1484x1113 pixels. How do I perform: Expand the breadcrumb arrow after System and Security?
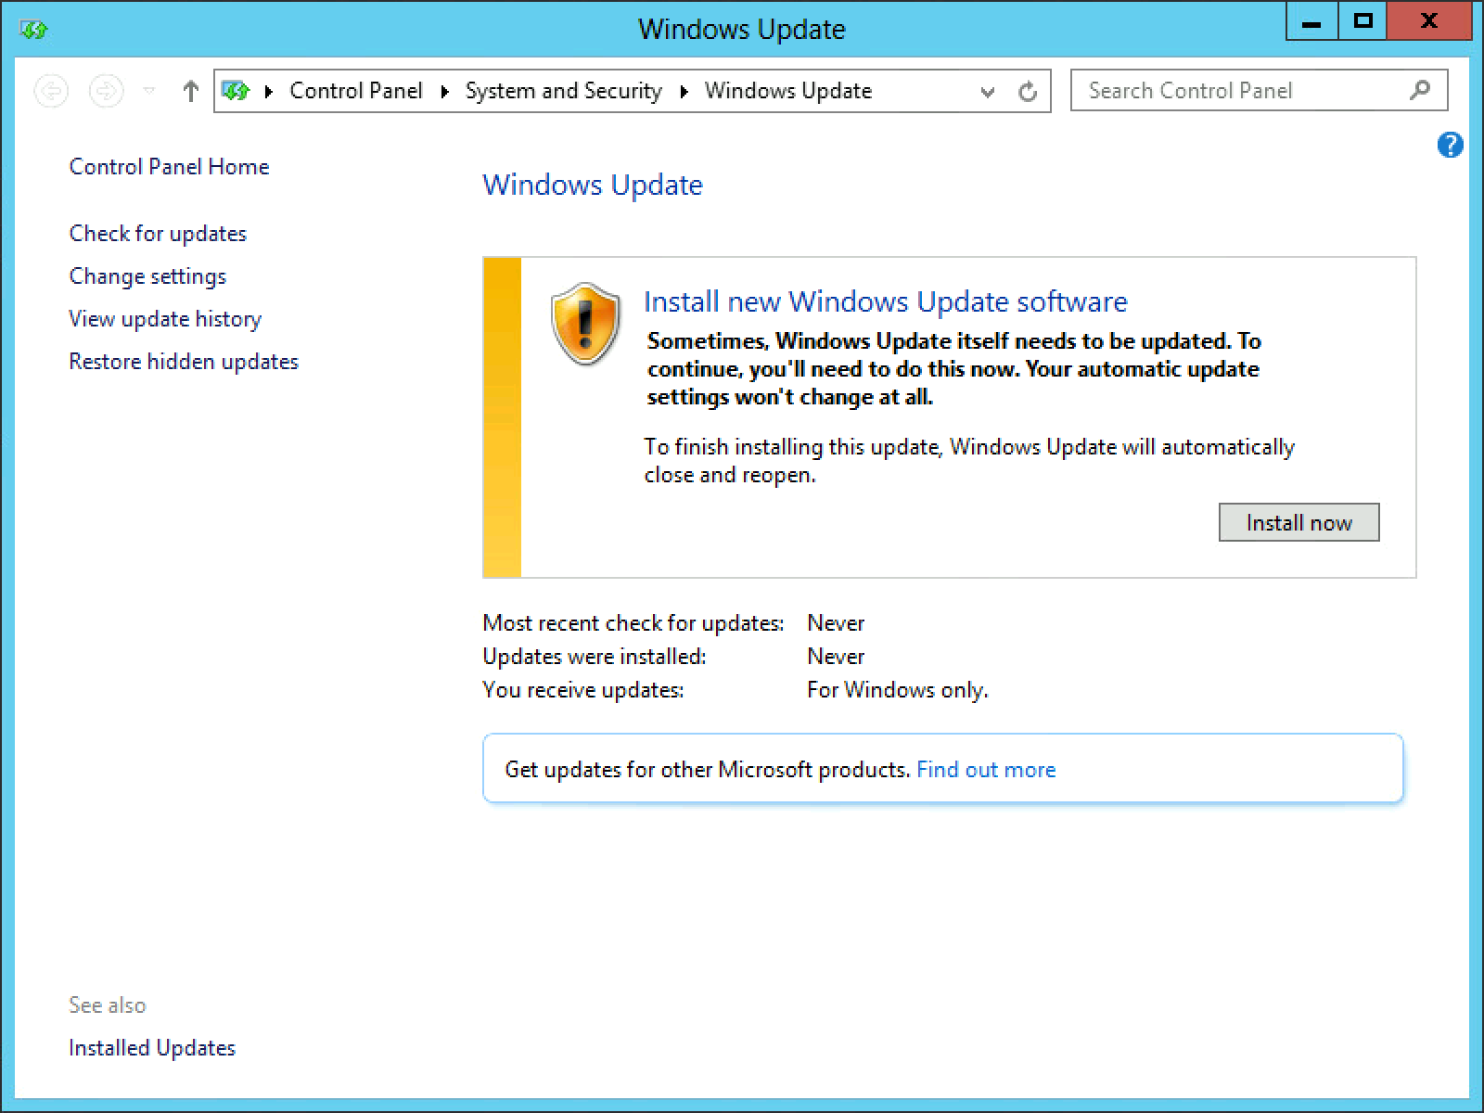coord(684,91)
